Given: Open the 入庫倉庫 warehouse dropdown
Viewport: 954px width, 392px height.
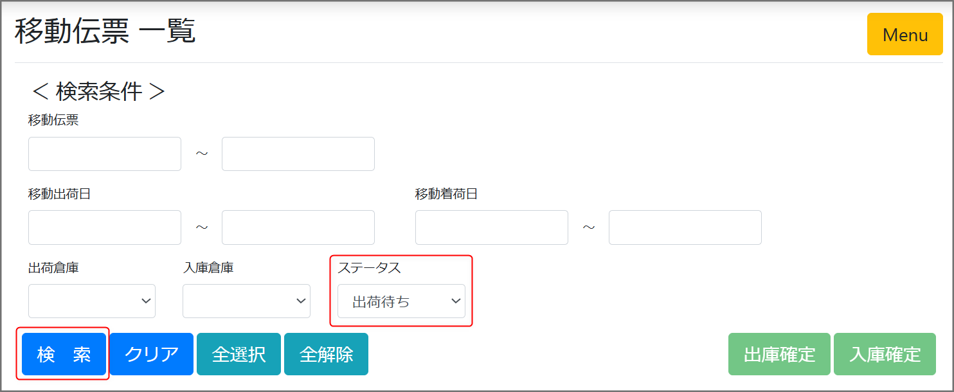Looking at the screenshot, I should tap(246, 301).
